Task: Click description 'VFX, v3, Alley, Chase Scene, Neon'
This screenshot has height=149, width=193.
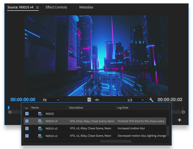Action: click(91, 128)
